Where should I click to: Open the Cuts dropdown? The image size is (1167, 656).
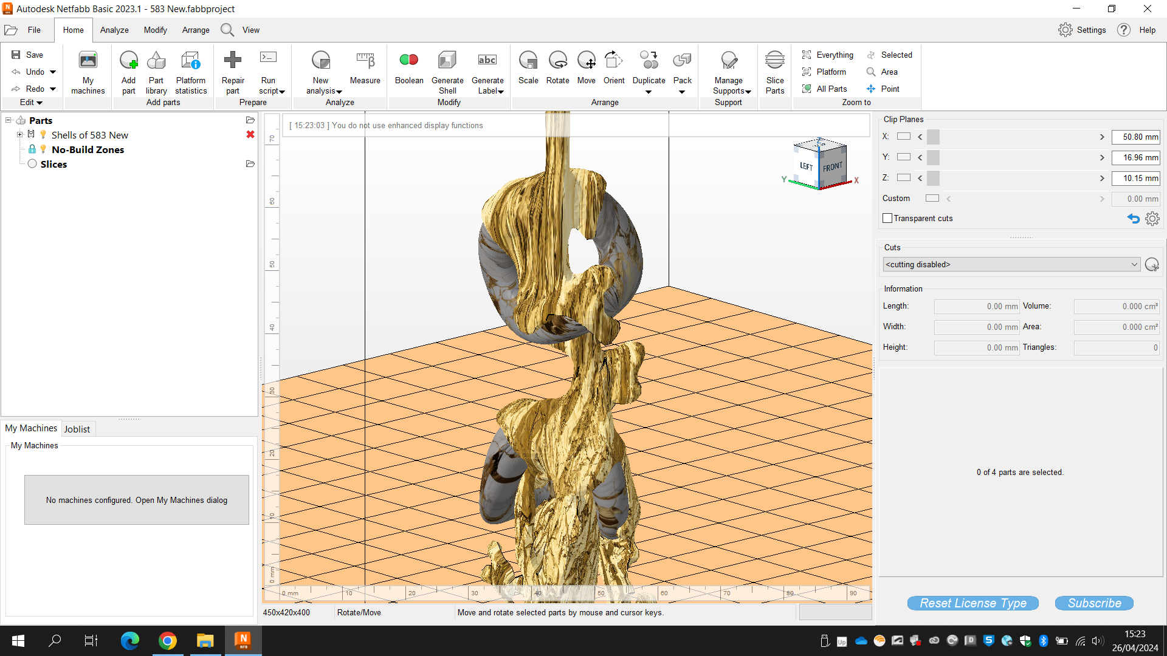[1012, 264]
